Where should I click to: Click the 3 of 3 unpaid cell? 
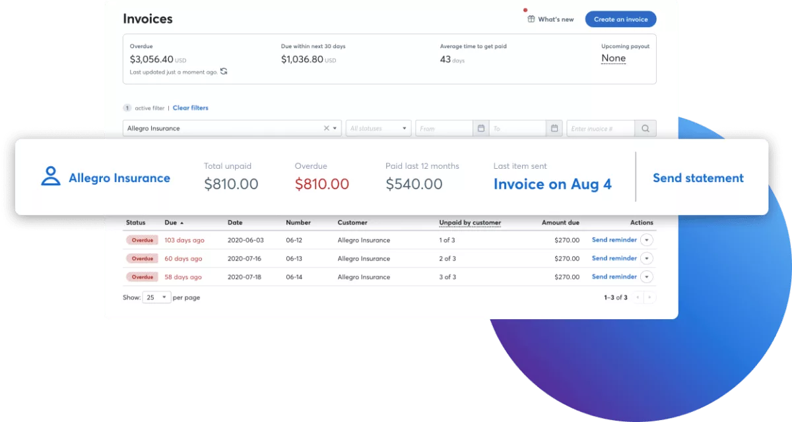point(447,278)
